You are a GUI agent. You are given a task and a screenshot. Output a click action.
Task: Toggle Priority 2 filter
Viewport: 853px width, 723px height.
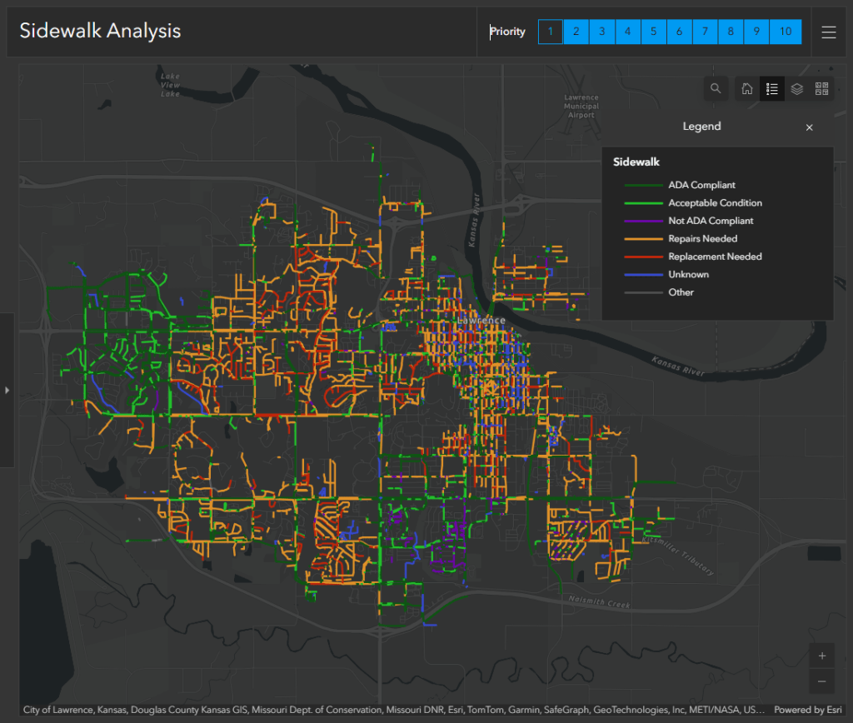[x=576, y=32]
